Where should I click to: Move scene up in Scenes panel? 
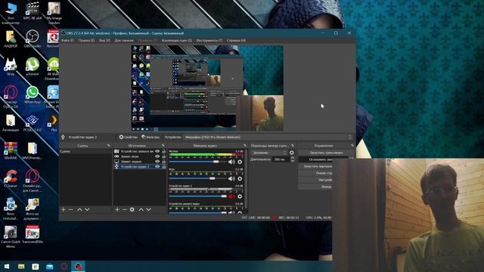click(x=79, y=209)
